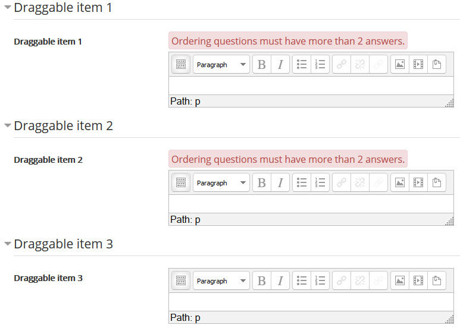Open Paragraph dropdown in Draggable item 1 editor
Screen dimensions: 460x328
coord(221,64)
